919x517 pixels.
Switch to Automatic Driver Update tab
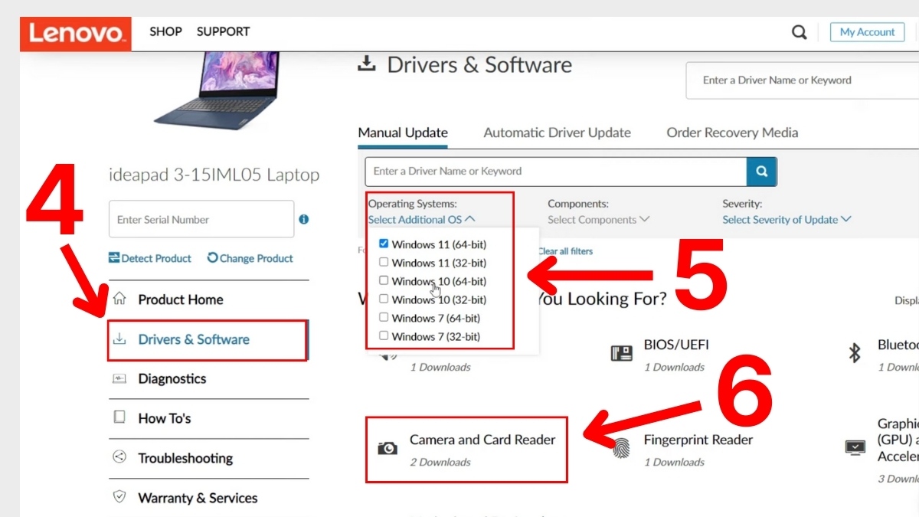pyautogui.click(x=557, y=133)
